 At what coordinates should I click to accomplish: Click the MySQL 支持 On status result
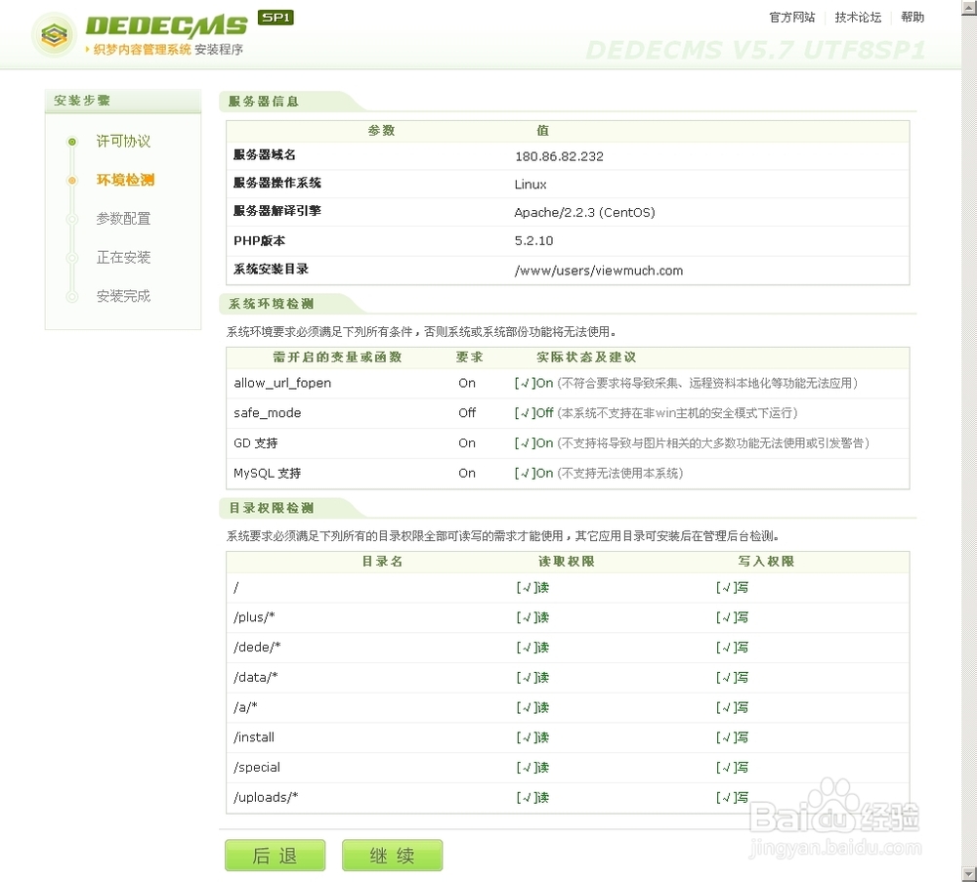point(534,473)
